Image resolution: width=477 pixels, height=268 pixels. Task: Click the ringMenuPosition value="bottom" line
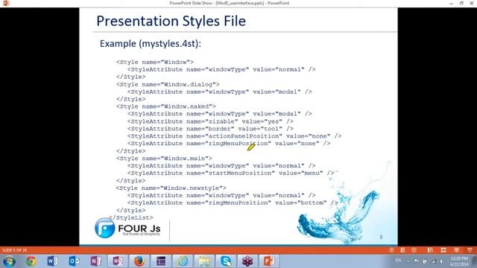[x=233, y=202]
